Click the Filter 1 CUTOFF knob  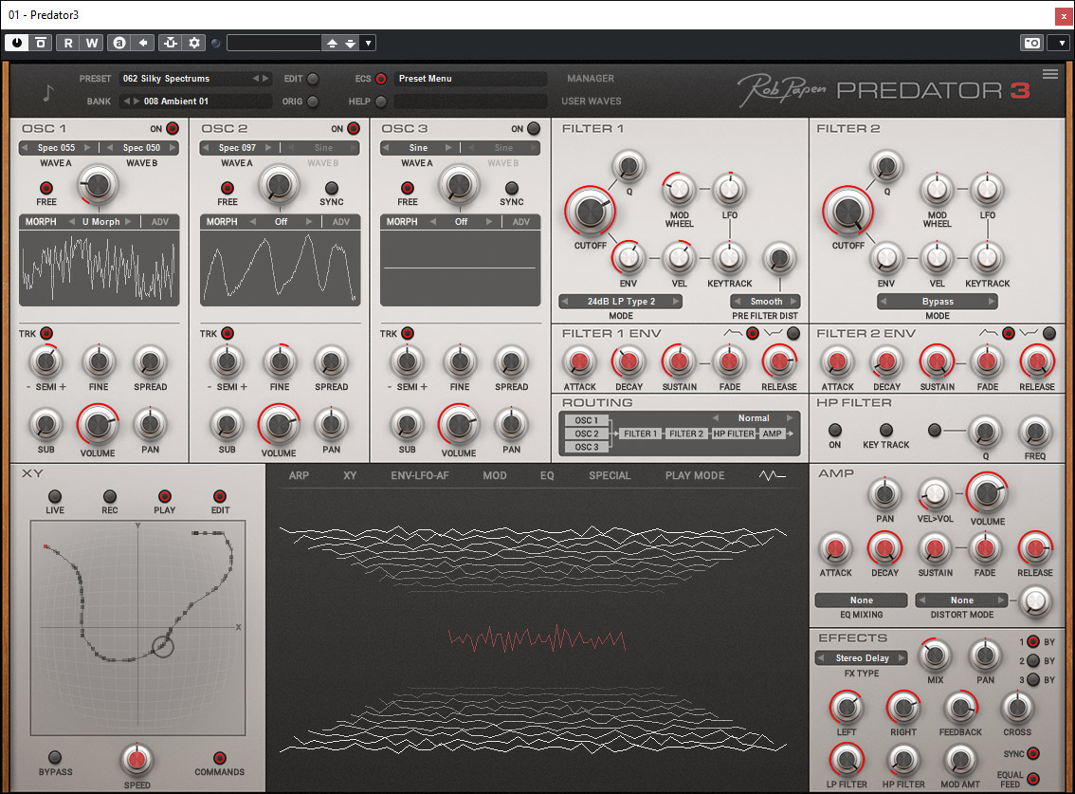[590, 212]
